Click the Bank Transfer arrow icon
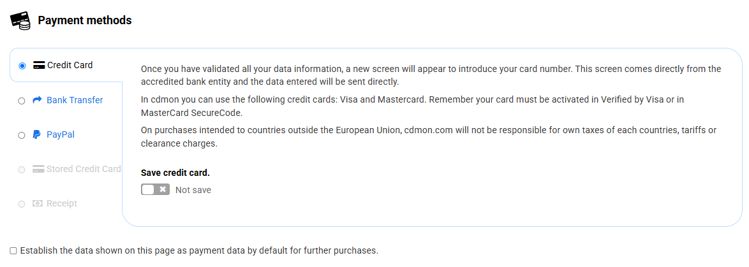 coord(38,100)
